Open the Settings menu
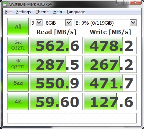 pos(24,12)
